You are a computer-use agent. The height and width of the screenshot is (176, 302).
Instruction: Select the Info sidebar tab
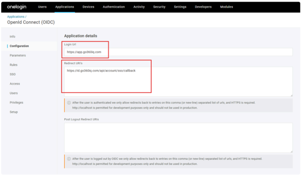(x=13, y=36)
